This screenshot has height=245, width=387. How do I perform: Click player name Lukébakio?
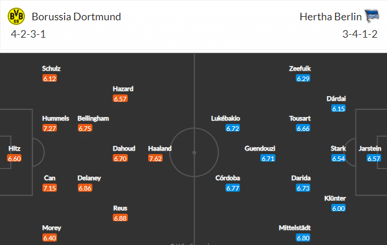225,118
